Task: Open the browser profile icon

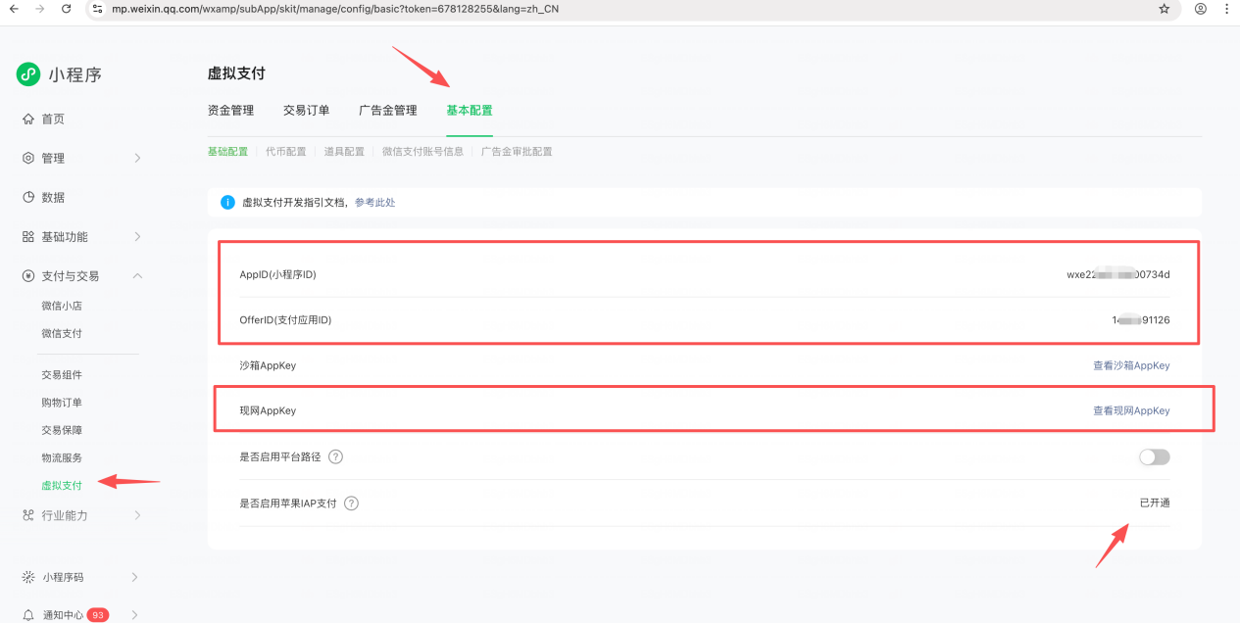Action: tap(1201, 9)
